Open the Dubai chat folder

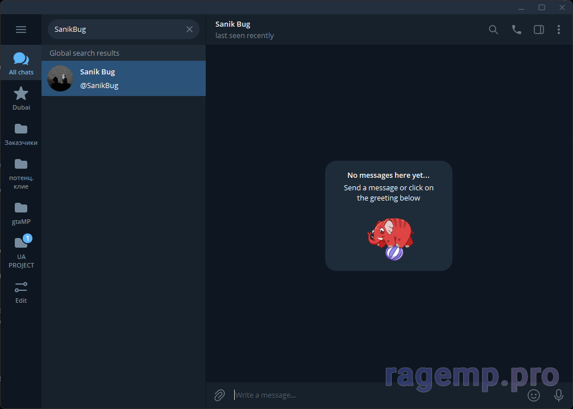[x=21, y=99]
